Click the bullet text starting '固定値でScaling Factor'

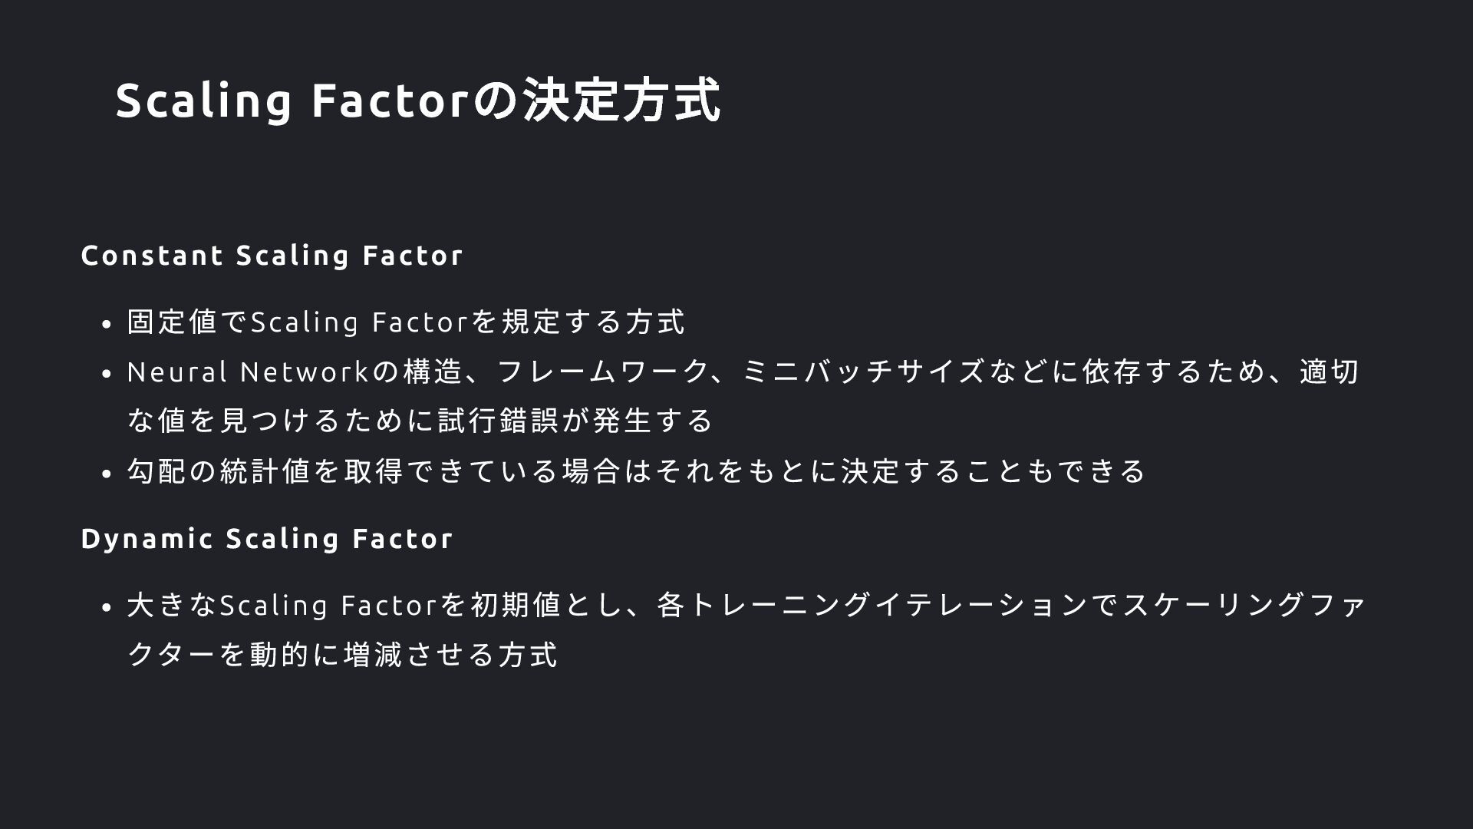coord(406,322)
